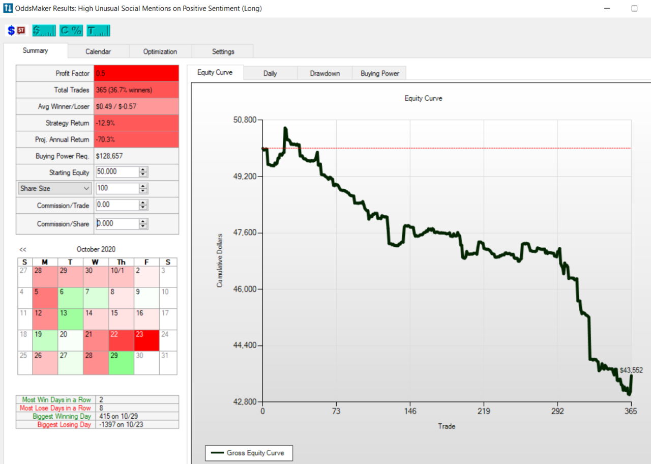Switch to the Optimization tab
Screen dimensions: 651x464
(x=160, y=51)
